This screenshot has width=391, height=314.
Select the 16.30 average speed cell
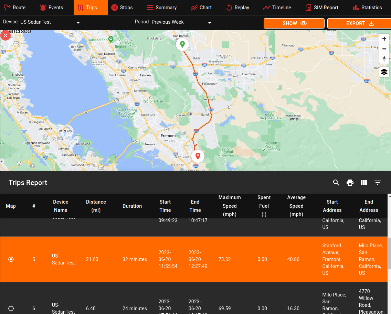click(293, 308)
